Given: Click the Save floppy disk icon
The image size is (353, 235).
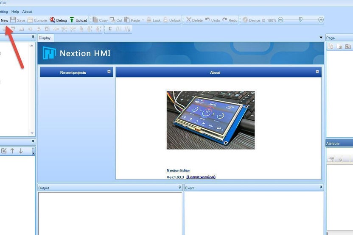Looking at the screenshot, I should [x=13, y=20].
